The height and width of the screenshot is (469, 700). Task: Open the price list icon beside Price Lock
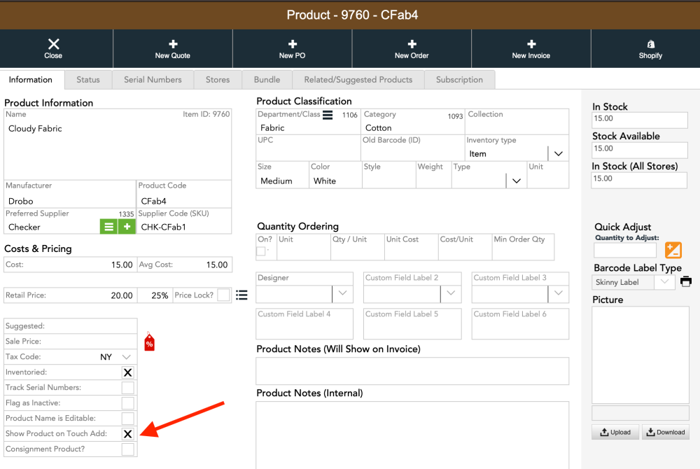pyautogui.click(x=241, y=295)
